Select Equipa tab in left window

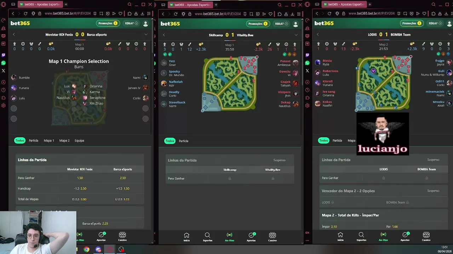click(79, 140)
